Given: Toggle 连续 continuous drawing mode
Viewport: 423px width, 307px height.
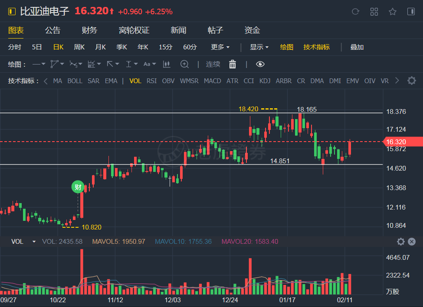Looking at the screenshot, I should (213, 64).
